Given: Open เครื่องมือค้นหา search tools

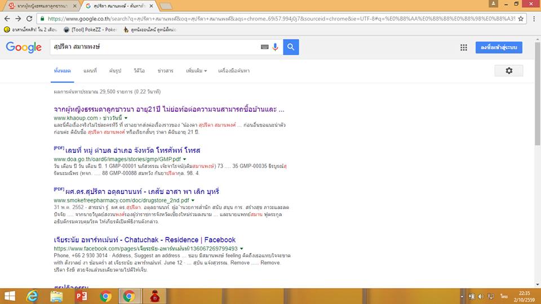Looking at the screenshot, I should 234,71.
